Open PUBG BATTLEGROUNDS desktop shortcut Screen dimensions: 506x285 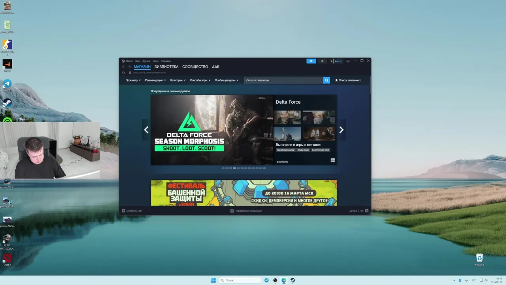pyautogui.click(x=7, y=242)
